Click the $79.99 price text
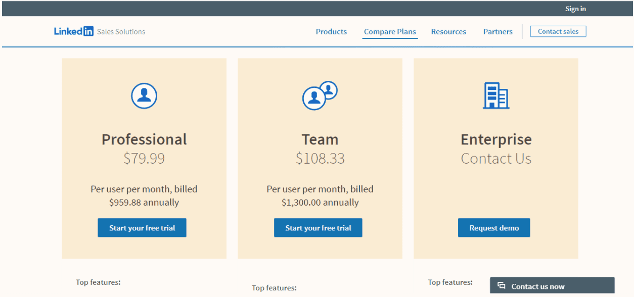 coord(144,159)
